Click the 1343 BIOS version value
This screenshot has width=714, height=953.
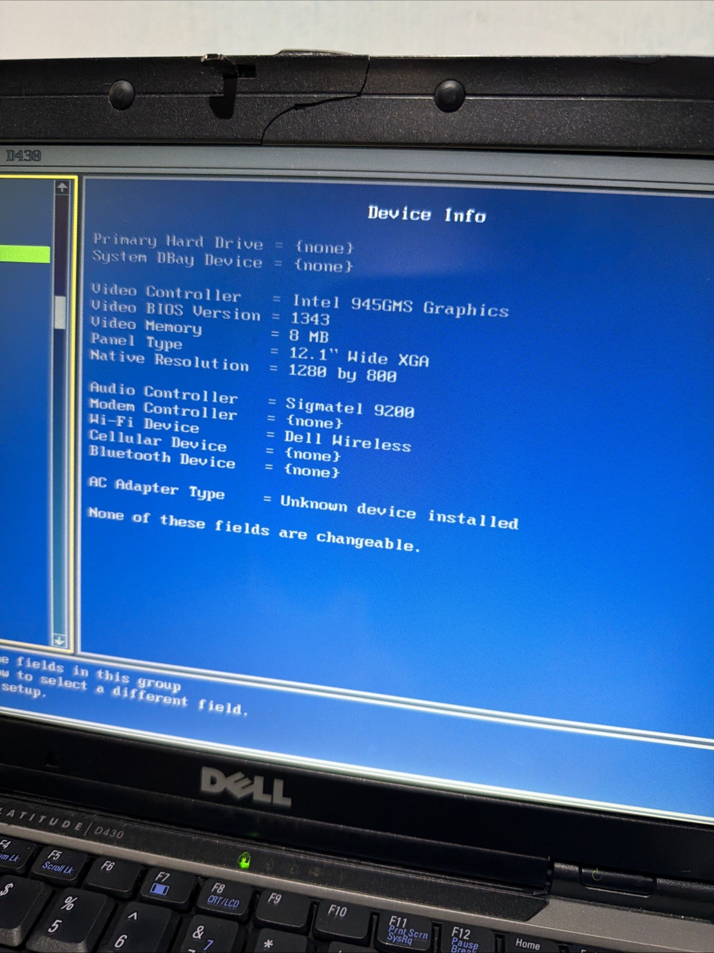coord(310,318)
